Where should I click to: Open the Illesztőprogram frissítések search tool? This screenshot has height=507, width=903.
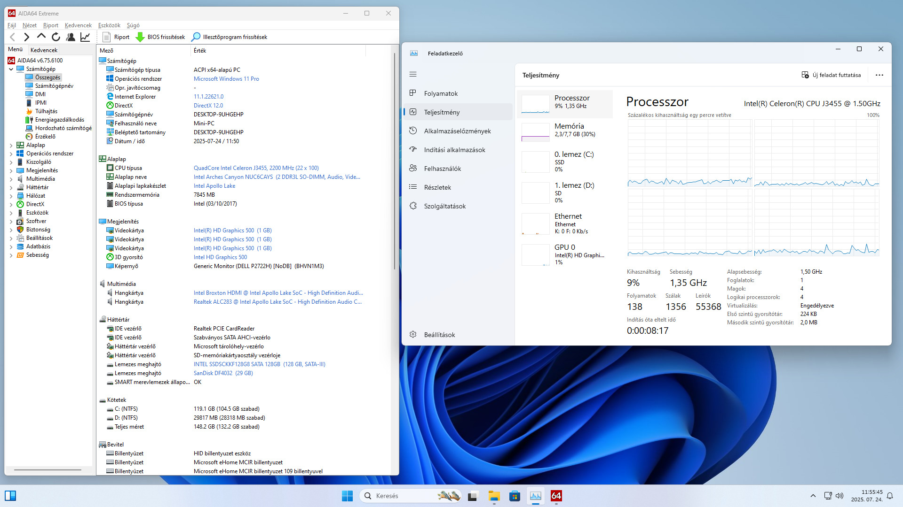pyautogui.click(x=230, y=37)
